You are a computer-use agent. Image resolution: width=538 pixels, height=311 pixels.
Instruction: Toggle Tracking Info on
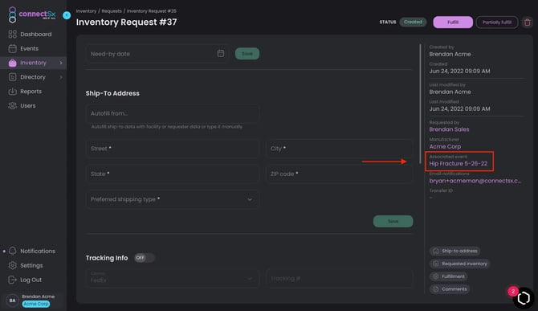tap(144, 258)
